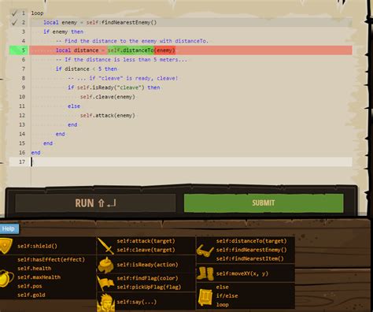The width and height of the screenshot is (373, 312).
Task: Click the else entry in palette
Action: [223, 287]
